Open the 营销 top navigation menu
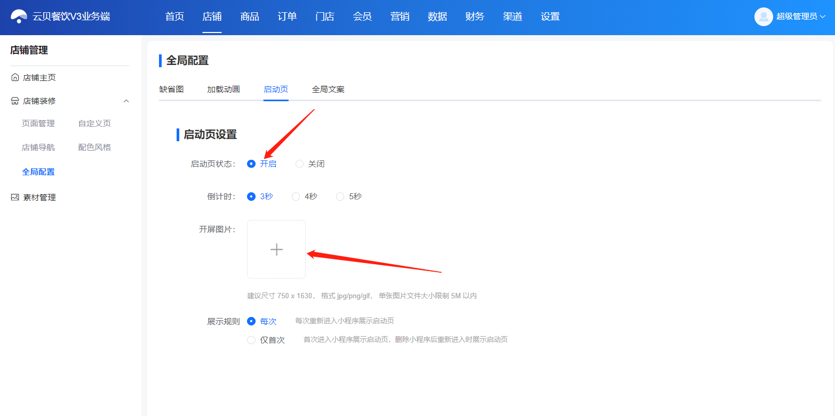The width and height of the screenshot is (835, 416). pyautogui.click(x=400, y=17)
